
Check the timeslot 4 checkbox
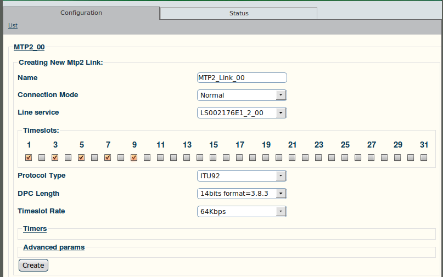tap(68, 157)
